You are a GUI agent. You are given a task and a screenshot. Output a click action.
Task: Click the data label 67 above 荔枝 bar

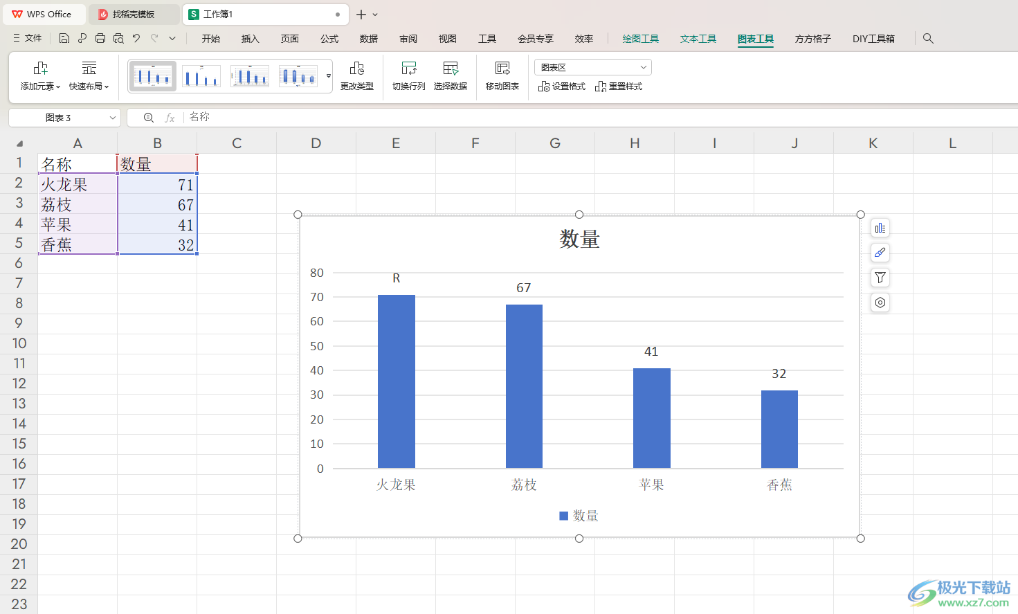coord(524,288)
